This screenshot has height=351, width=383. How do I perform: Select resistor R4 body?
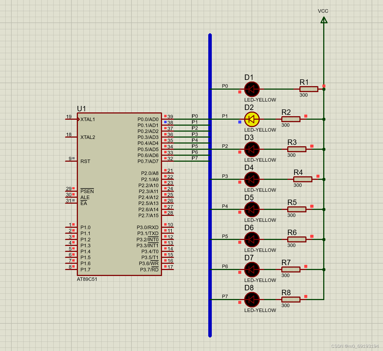point(303,179)
